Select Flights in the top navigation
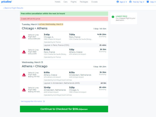156x117 pixels. pyautogui.click(x=73, y=2)
